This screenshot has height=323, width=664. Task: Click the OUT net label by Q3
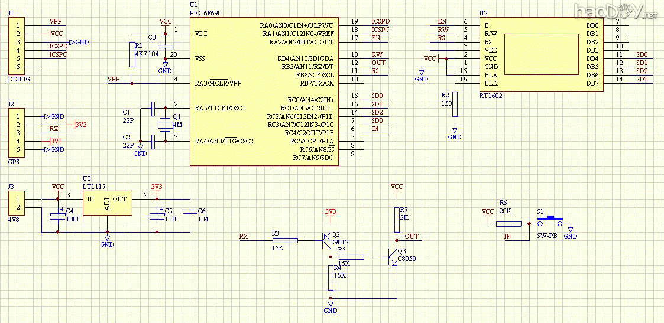(x=412, y=236)
